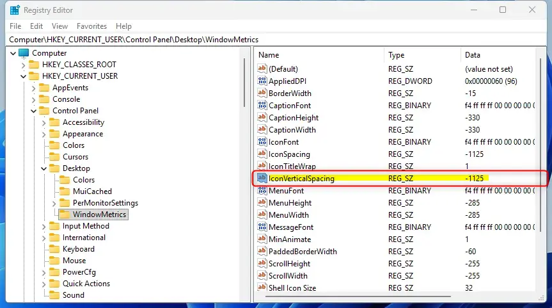Select the ScrollHeight value name
Viewport: 552px width, 308px height.
(289, 264)
